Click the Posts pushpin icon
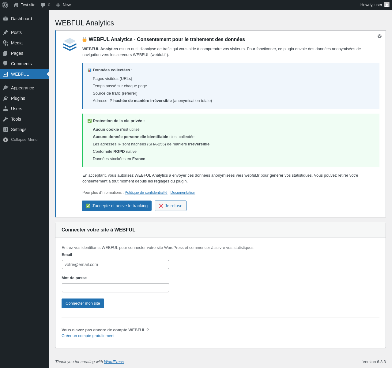Image resolution: width=392 pixels, height=368 pixels. point(6,32)
